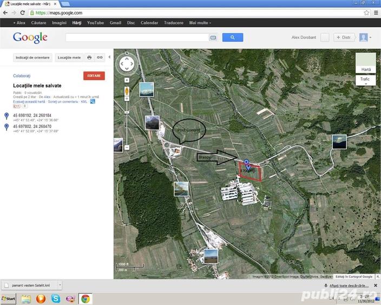Collapse the left panel with the small arrow
This screenshot has height=305, width=381.
click(109, 57)
